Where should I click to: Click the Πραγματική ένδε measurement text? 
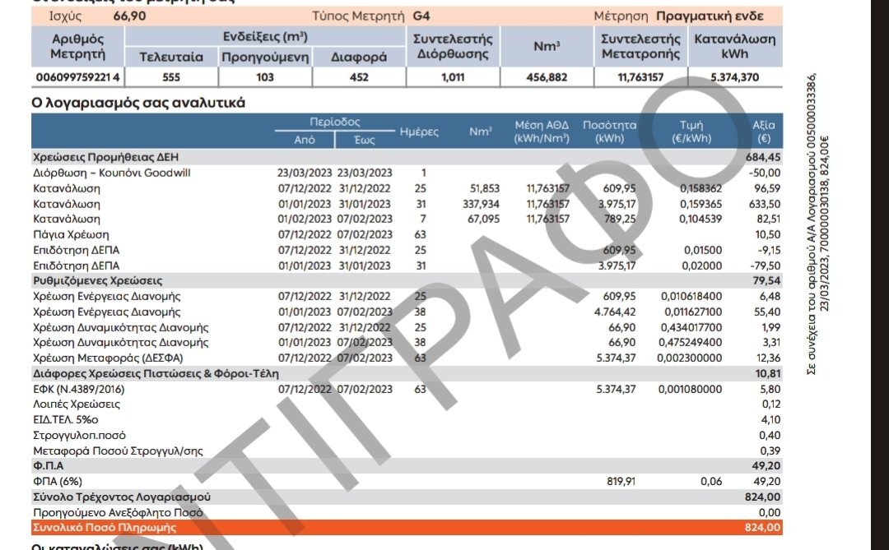pos(710,16)
